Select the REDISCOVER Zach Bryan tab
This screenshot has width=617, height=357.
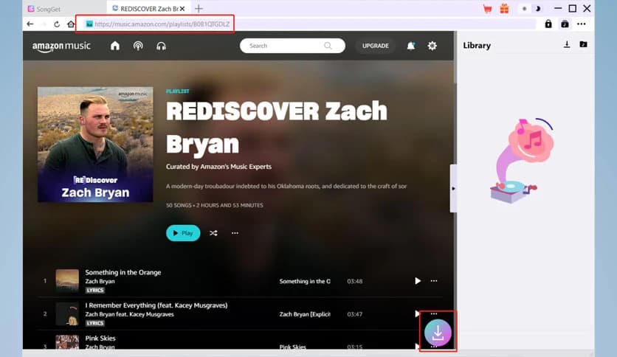pos(148,9)
